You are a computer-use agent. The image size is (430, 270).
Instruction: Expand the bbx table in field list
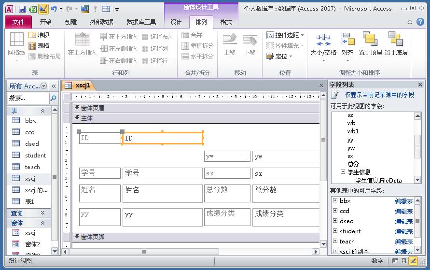click(x=335, y=200)
